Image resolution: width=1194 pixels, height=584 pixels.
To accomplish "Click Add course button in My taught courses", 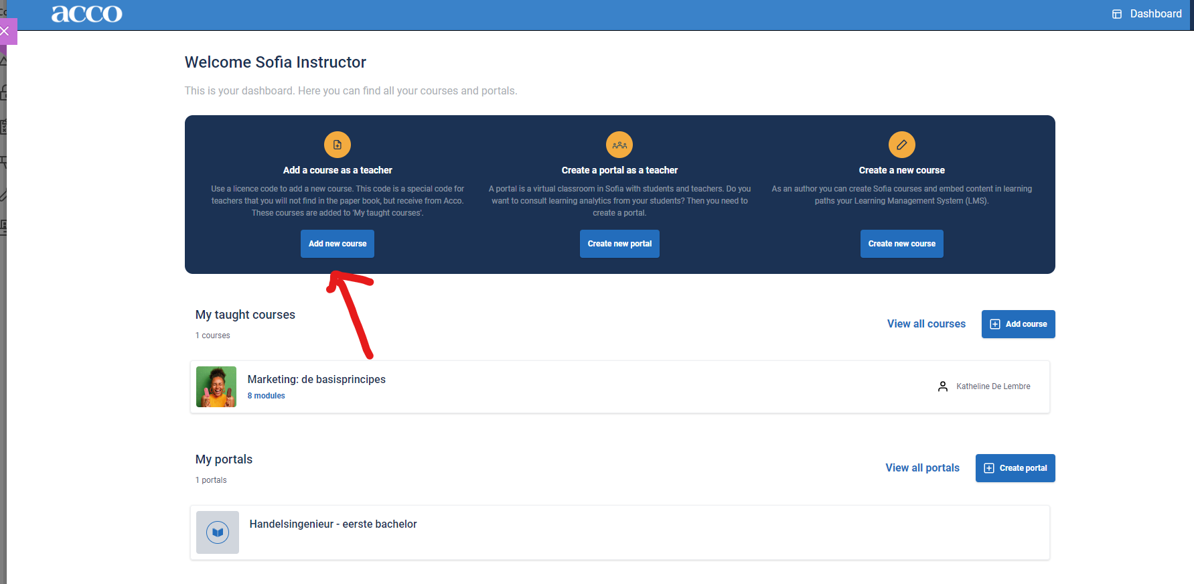I will (x=1019, y=324).
